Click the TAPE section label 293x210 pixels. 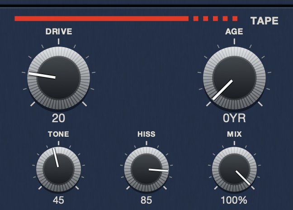pyautogui.click(x=265, y=21)
